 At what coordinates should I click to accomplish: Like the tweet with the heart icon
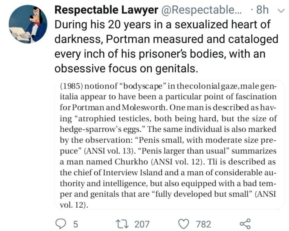[x=183, y=224]
